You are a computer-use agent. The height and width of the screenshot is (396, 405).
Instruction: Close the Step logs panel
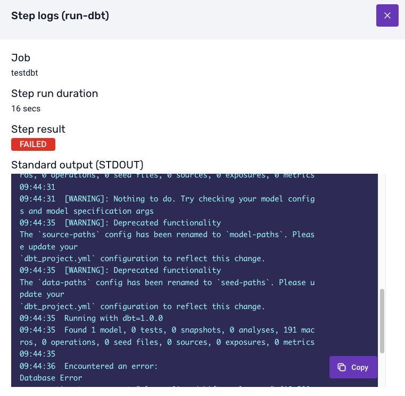(387, 15)
